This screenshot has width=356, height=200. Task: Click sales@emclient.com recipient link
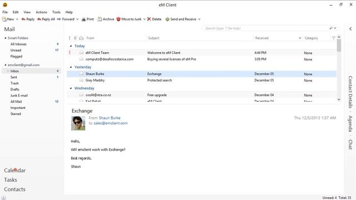click(111, 123)
